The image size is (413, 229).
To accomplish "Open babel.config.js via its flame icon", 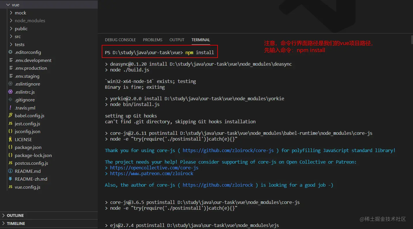I will 10,116.
